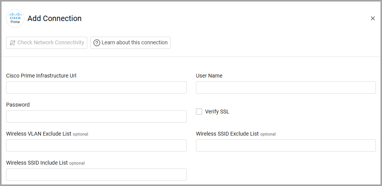
Task: Click the Cisco Prime logo icon
Action: click(x=15, y=18)
